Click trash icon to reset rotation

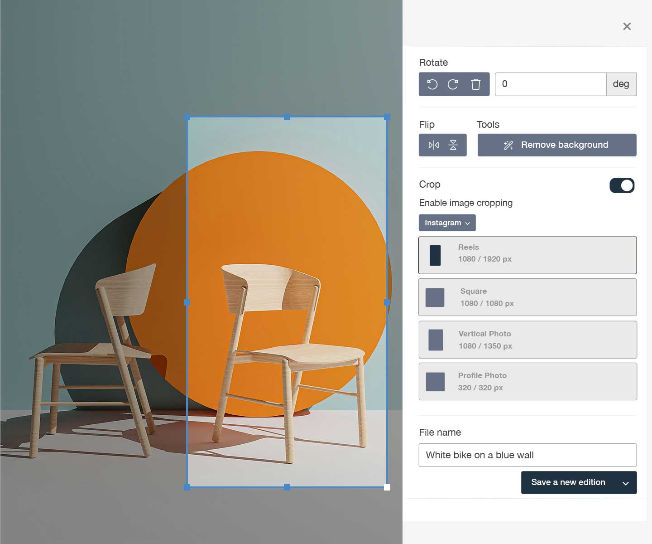coord(475,84)
